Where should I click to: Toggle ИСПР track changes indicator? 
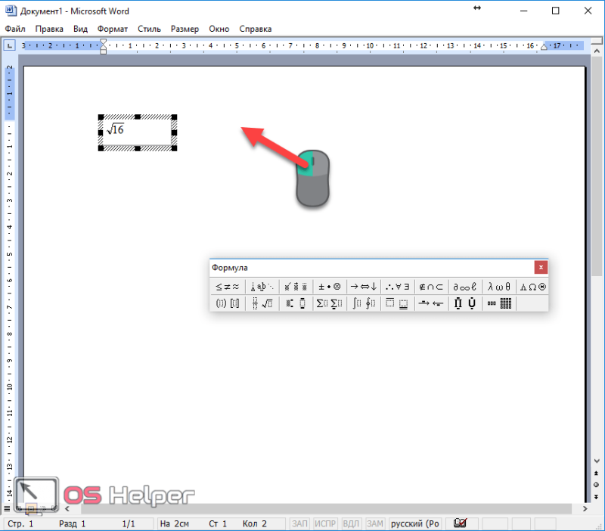coord(325,523)
